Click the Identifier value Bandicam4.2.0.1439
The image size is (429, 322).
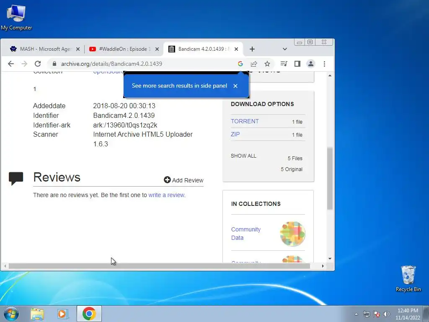(124, 116)
